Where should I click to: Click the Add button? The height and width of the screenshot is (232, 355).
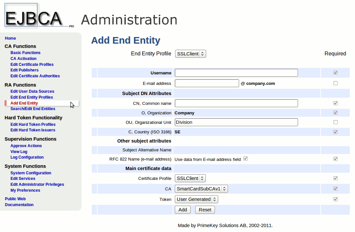coord(183,210)
